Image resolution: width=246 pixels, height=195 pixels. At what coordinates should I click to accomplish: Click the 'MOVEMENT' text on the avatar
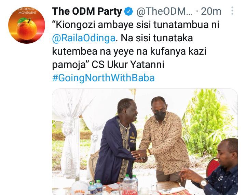coord(27,13)
